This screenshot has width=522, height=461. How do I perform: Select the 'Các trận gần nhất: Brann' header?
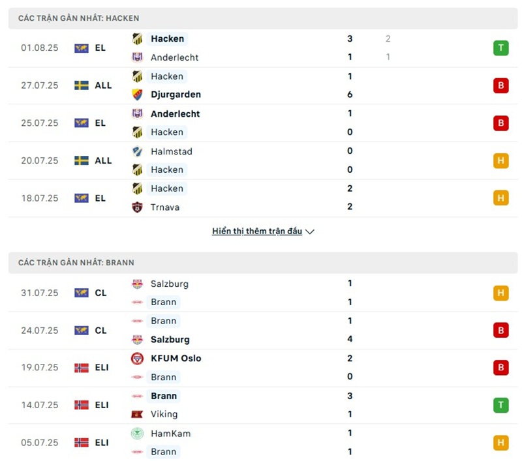point(76,263)
